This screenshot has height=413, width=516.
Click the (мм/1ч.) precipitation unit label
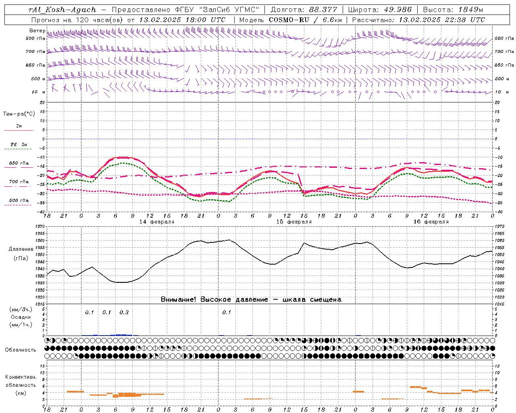coord(21,325)
